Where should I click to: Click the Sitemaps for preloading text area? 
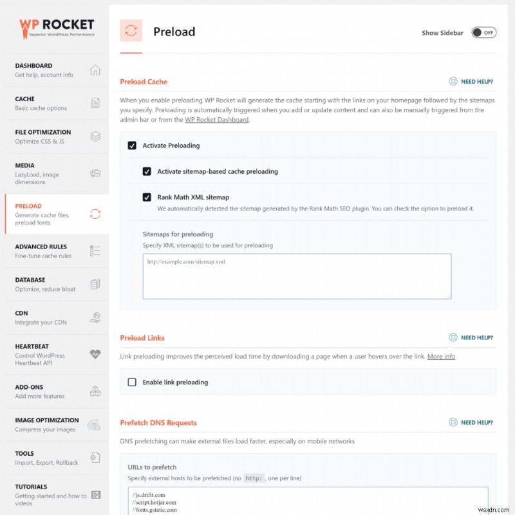click(297, 276)
